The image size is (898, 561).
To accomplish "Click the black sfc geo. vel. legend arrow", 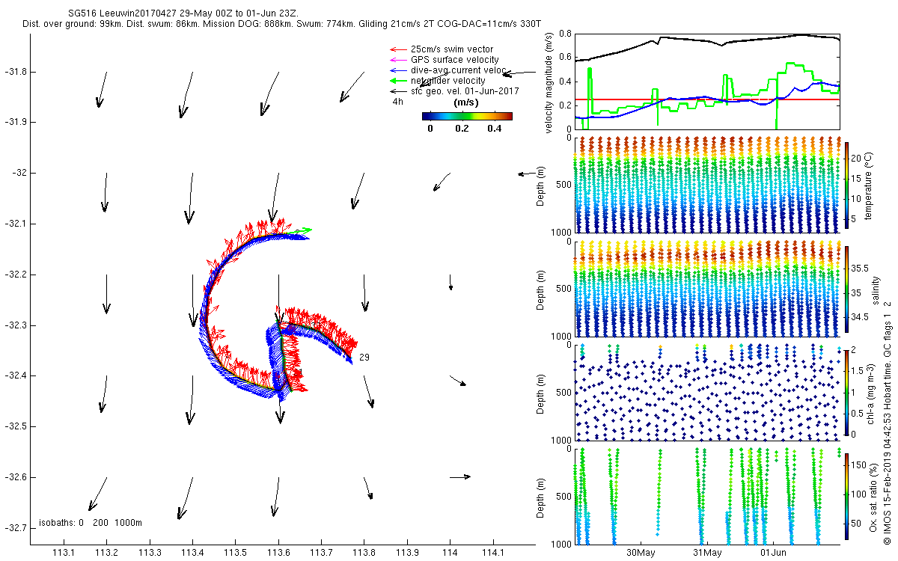I will [x=397, y=91].
